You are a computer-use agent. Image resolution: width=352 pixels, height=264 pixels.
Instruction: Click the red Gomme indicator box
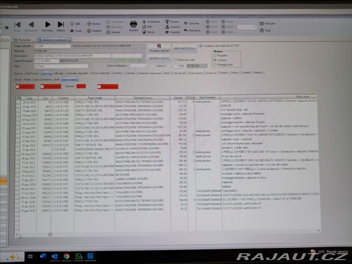[x=81, y=86]
